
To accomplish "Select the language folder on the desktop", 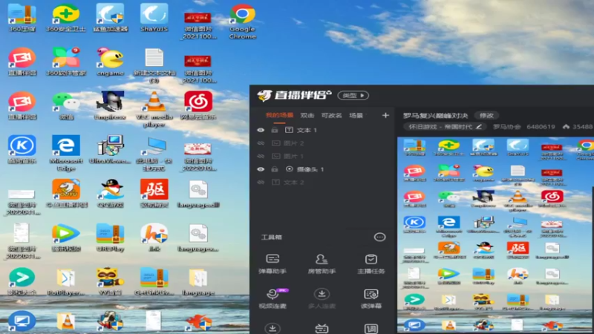I will [x=198, y=282].
